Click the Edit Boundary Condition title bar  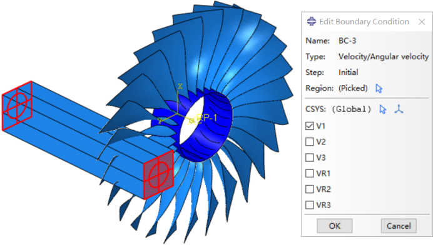click(x=364, y=21)
